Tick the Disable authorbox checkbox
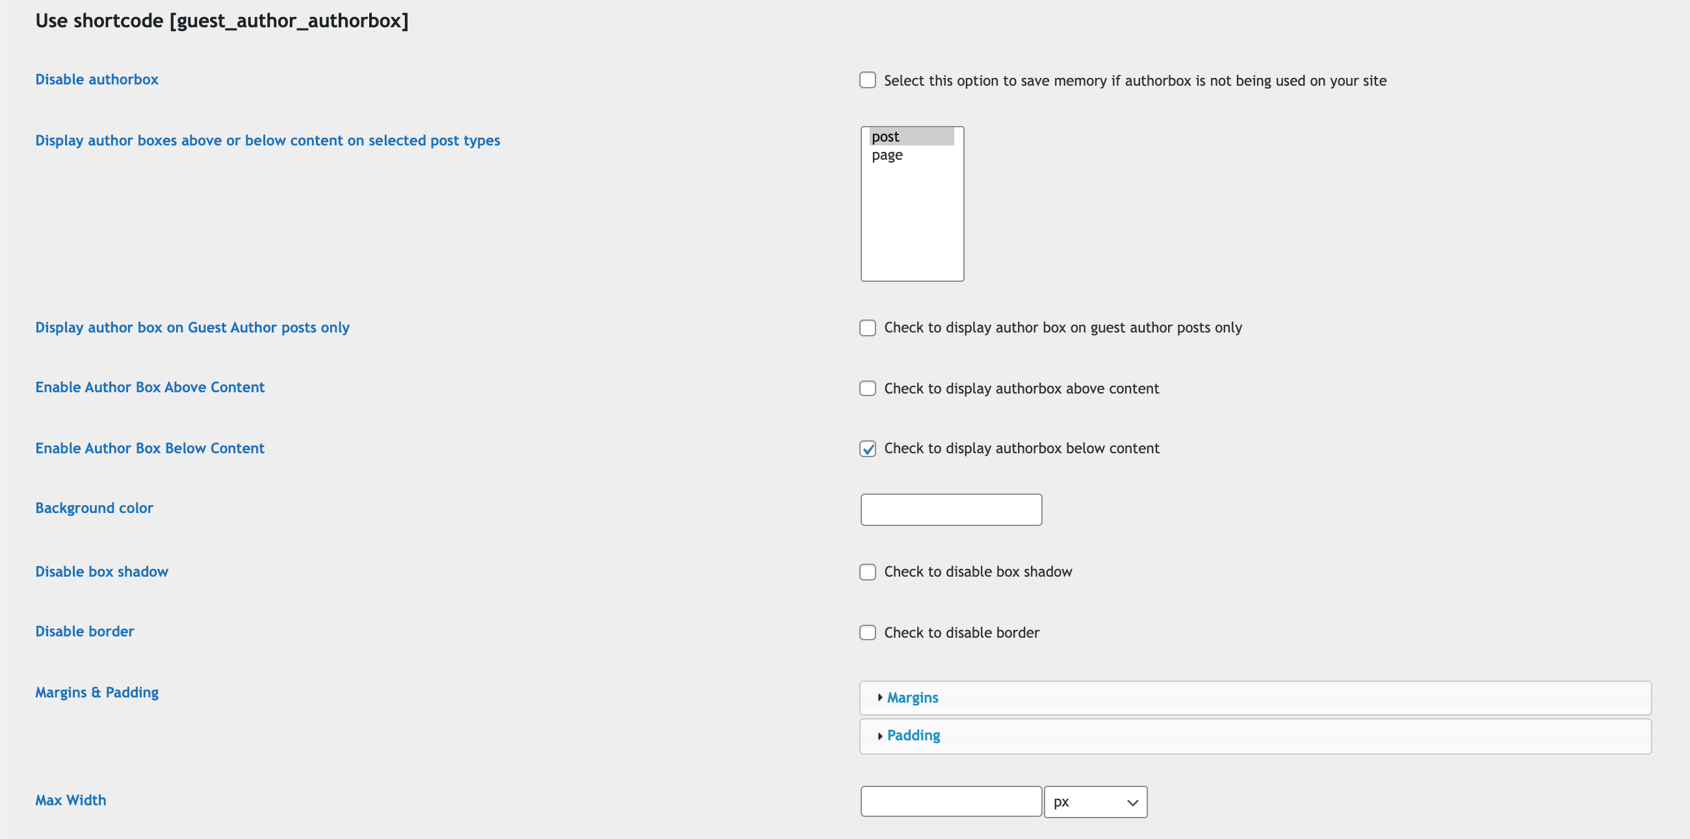 867,80
